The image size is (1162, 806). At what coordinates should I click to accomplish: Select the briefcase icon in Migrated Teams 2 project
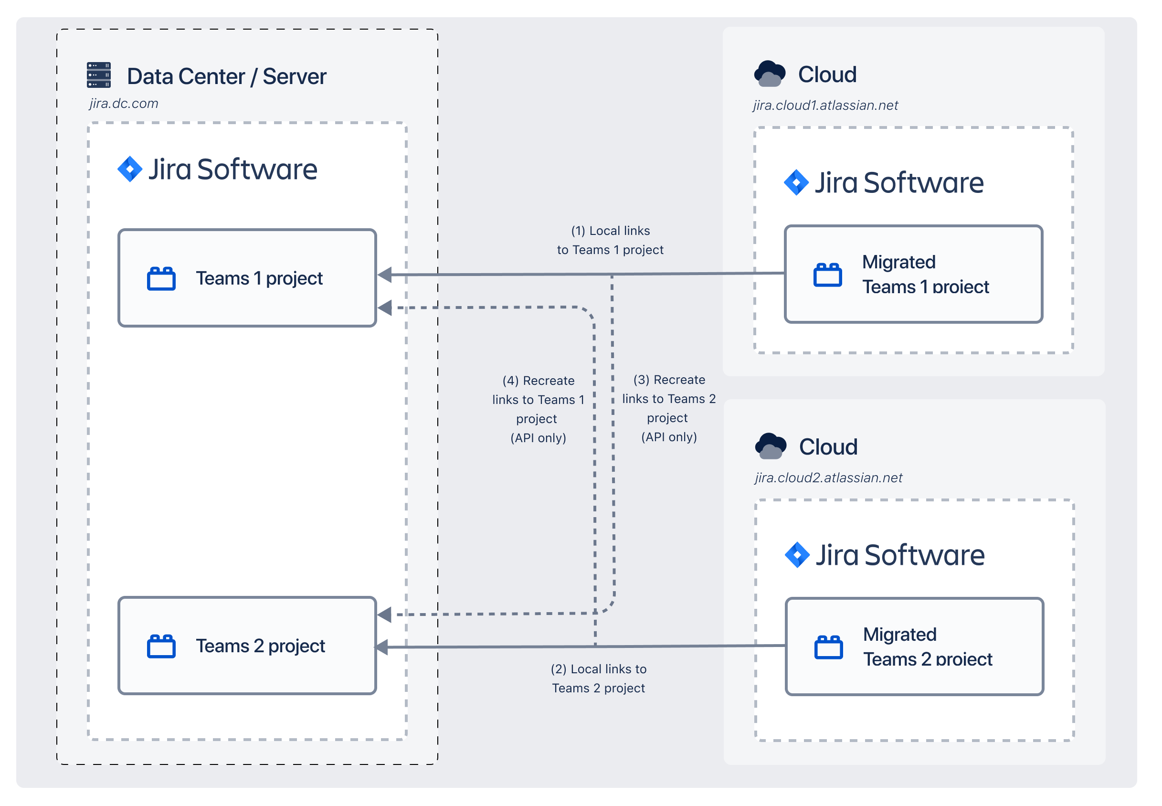pyautogui.click(x=829, y=647)
